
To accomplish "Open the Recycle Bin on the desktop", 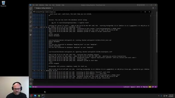I will (x=4, y=4).
